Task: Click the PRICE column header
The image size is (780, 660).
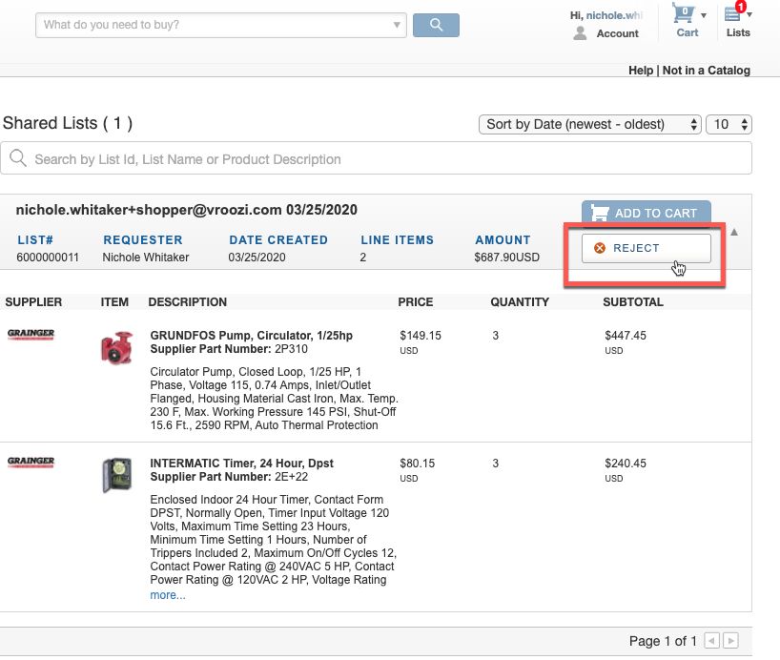Action: (416, 302)
